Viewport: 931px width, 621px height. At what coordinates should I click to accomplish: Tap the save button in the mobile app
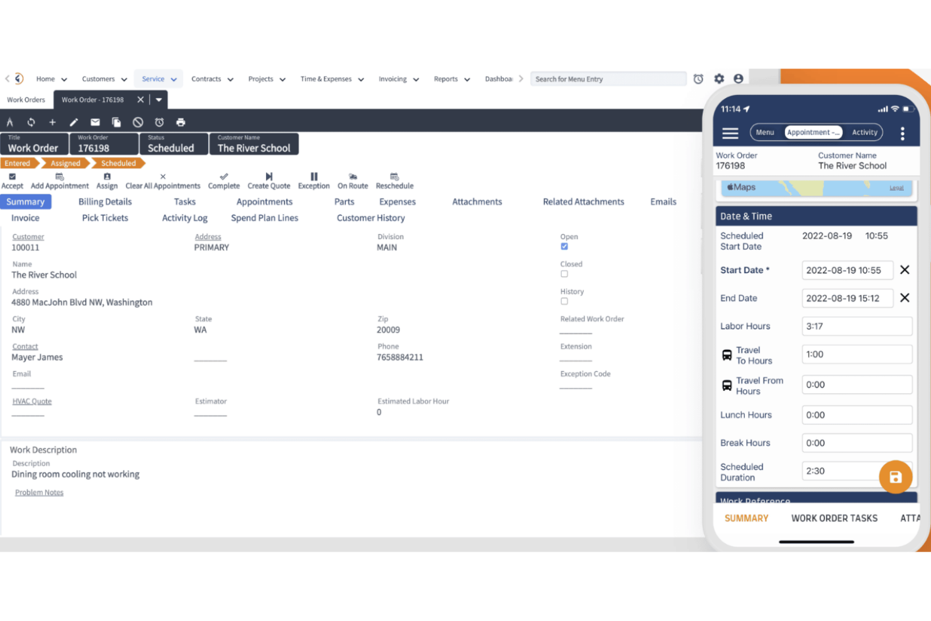pos(895,476)
